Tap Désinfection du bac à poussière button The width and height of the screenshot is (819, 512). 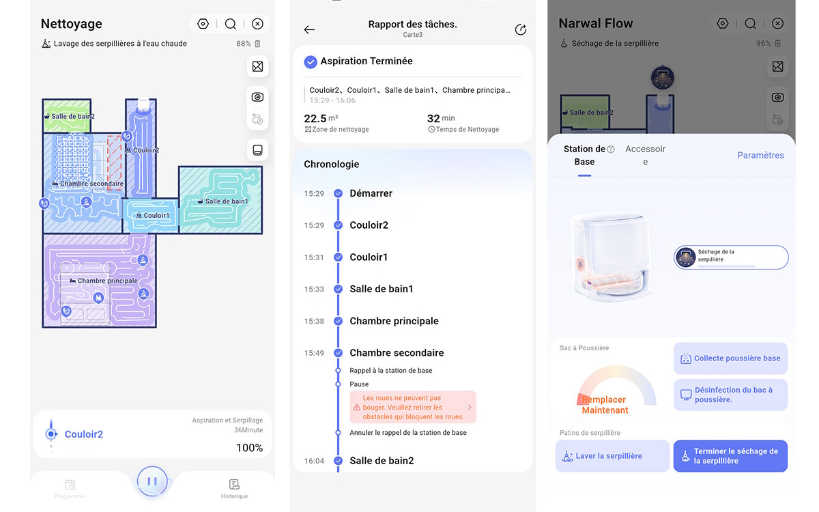click(730, 395)
